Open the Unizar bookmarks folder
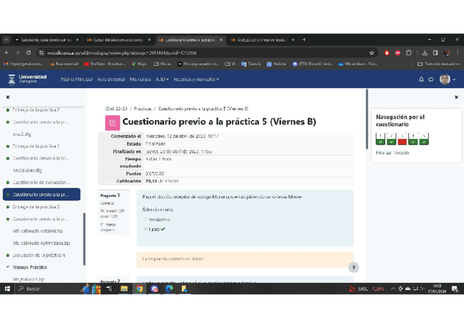The width and height of the screenshot is (464, 328). pos(162,64)
